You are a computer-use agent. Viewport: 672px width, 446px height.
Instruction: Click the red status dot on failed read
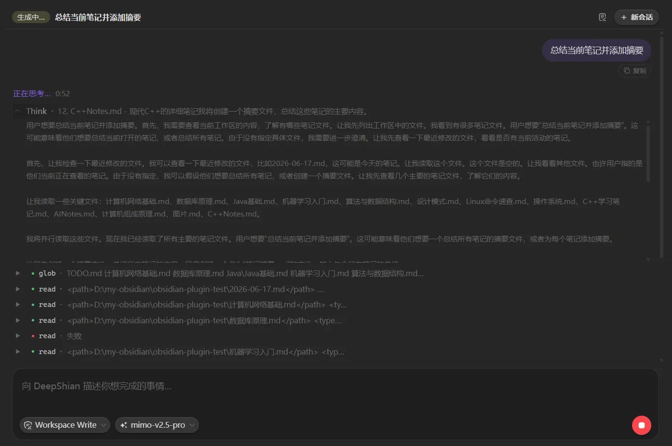point(33,336)
